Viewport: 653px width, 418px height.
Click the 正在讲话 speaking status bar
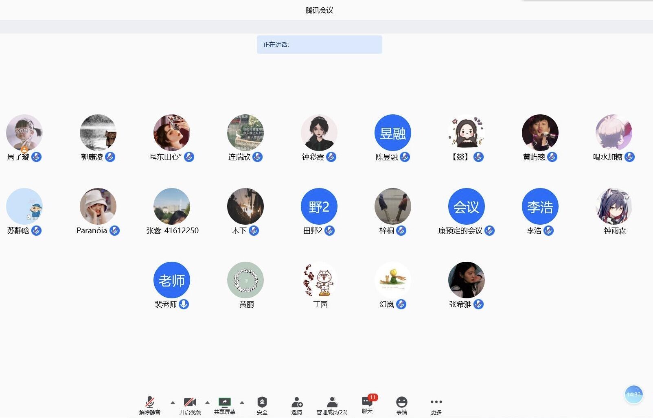pyautogui.click(x=319, y=45)
